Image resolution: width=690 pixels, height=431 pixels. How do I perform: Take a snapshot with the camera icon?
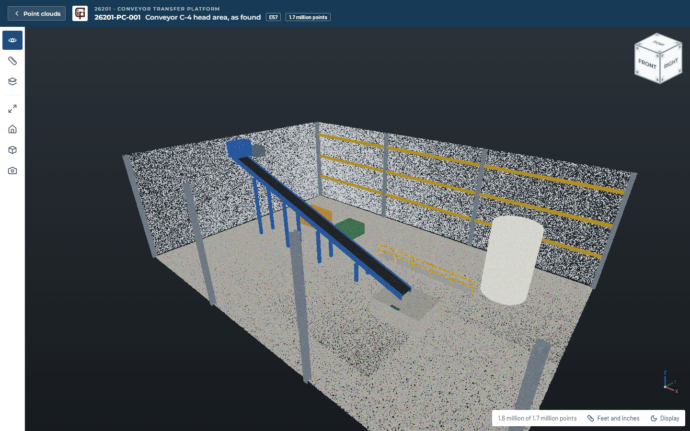[x=12, y=170]
